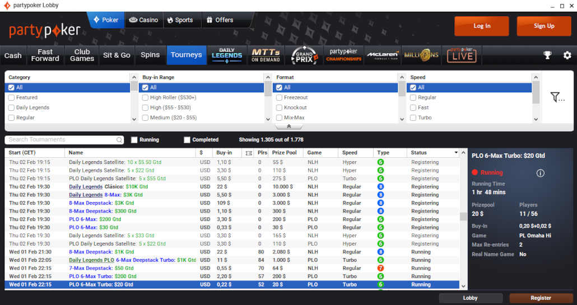The height and width of the screenshot is (305, 577).
Task: Check the High Roller ($530+) box
Action: coord(145,97)
